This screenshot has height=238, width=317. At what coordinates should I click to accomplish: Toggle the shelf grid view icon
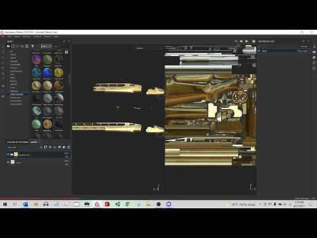[66, 52]
